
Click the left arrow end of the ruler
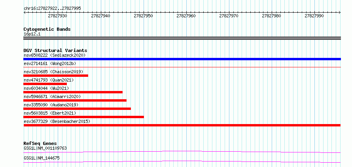pyautogui.click(x=25, y=13)
